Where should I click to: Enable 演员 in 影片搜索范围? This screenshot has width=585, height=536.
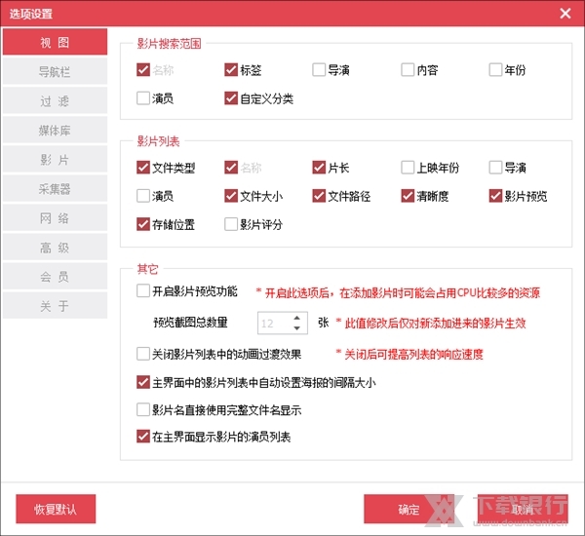tap(143, 98)
